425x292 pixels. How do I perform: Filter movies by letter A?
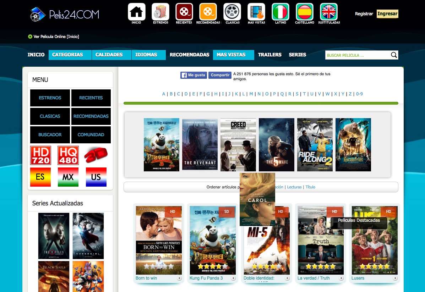pyautogui.click(x=163, y=94)
